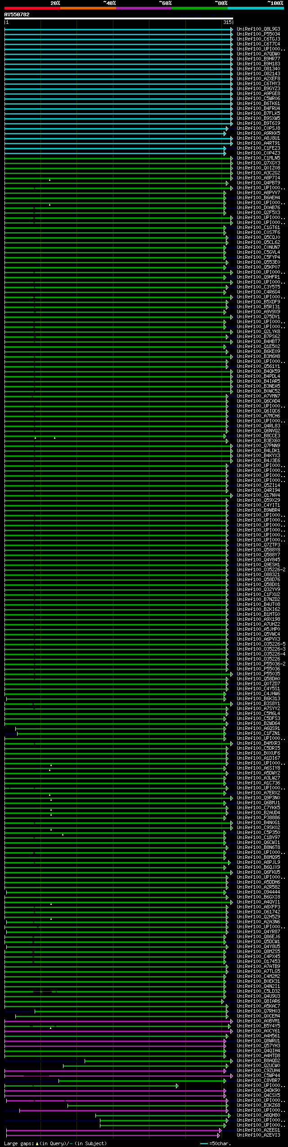
Task: Click hit label UniRef100_B5Y4Y5
Action: pos(258,1026)
